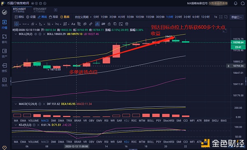Expand horizontal line tool dropdown arrow
This screenshot has width=247, height=150.
(x=28, y=24)
